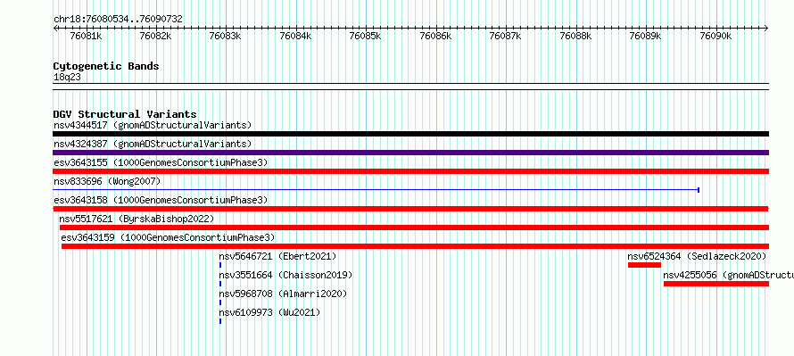Select the blue nsv6109973 insertion marker
Viewport: 794px width, 356px height.
pyautogui.click(x=220, y=321)
